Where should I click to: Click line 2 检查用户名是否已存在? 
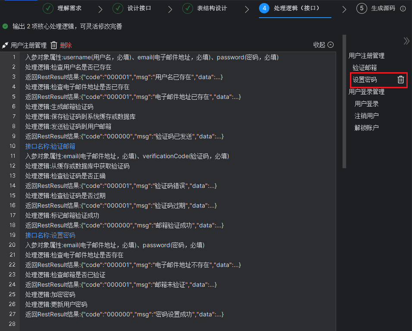[68, 67]
